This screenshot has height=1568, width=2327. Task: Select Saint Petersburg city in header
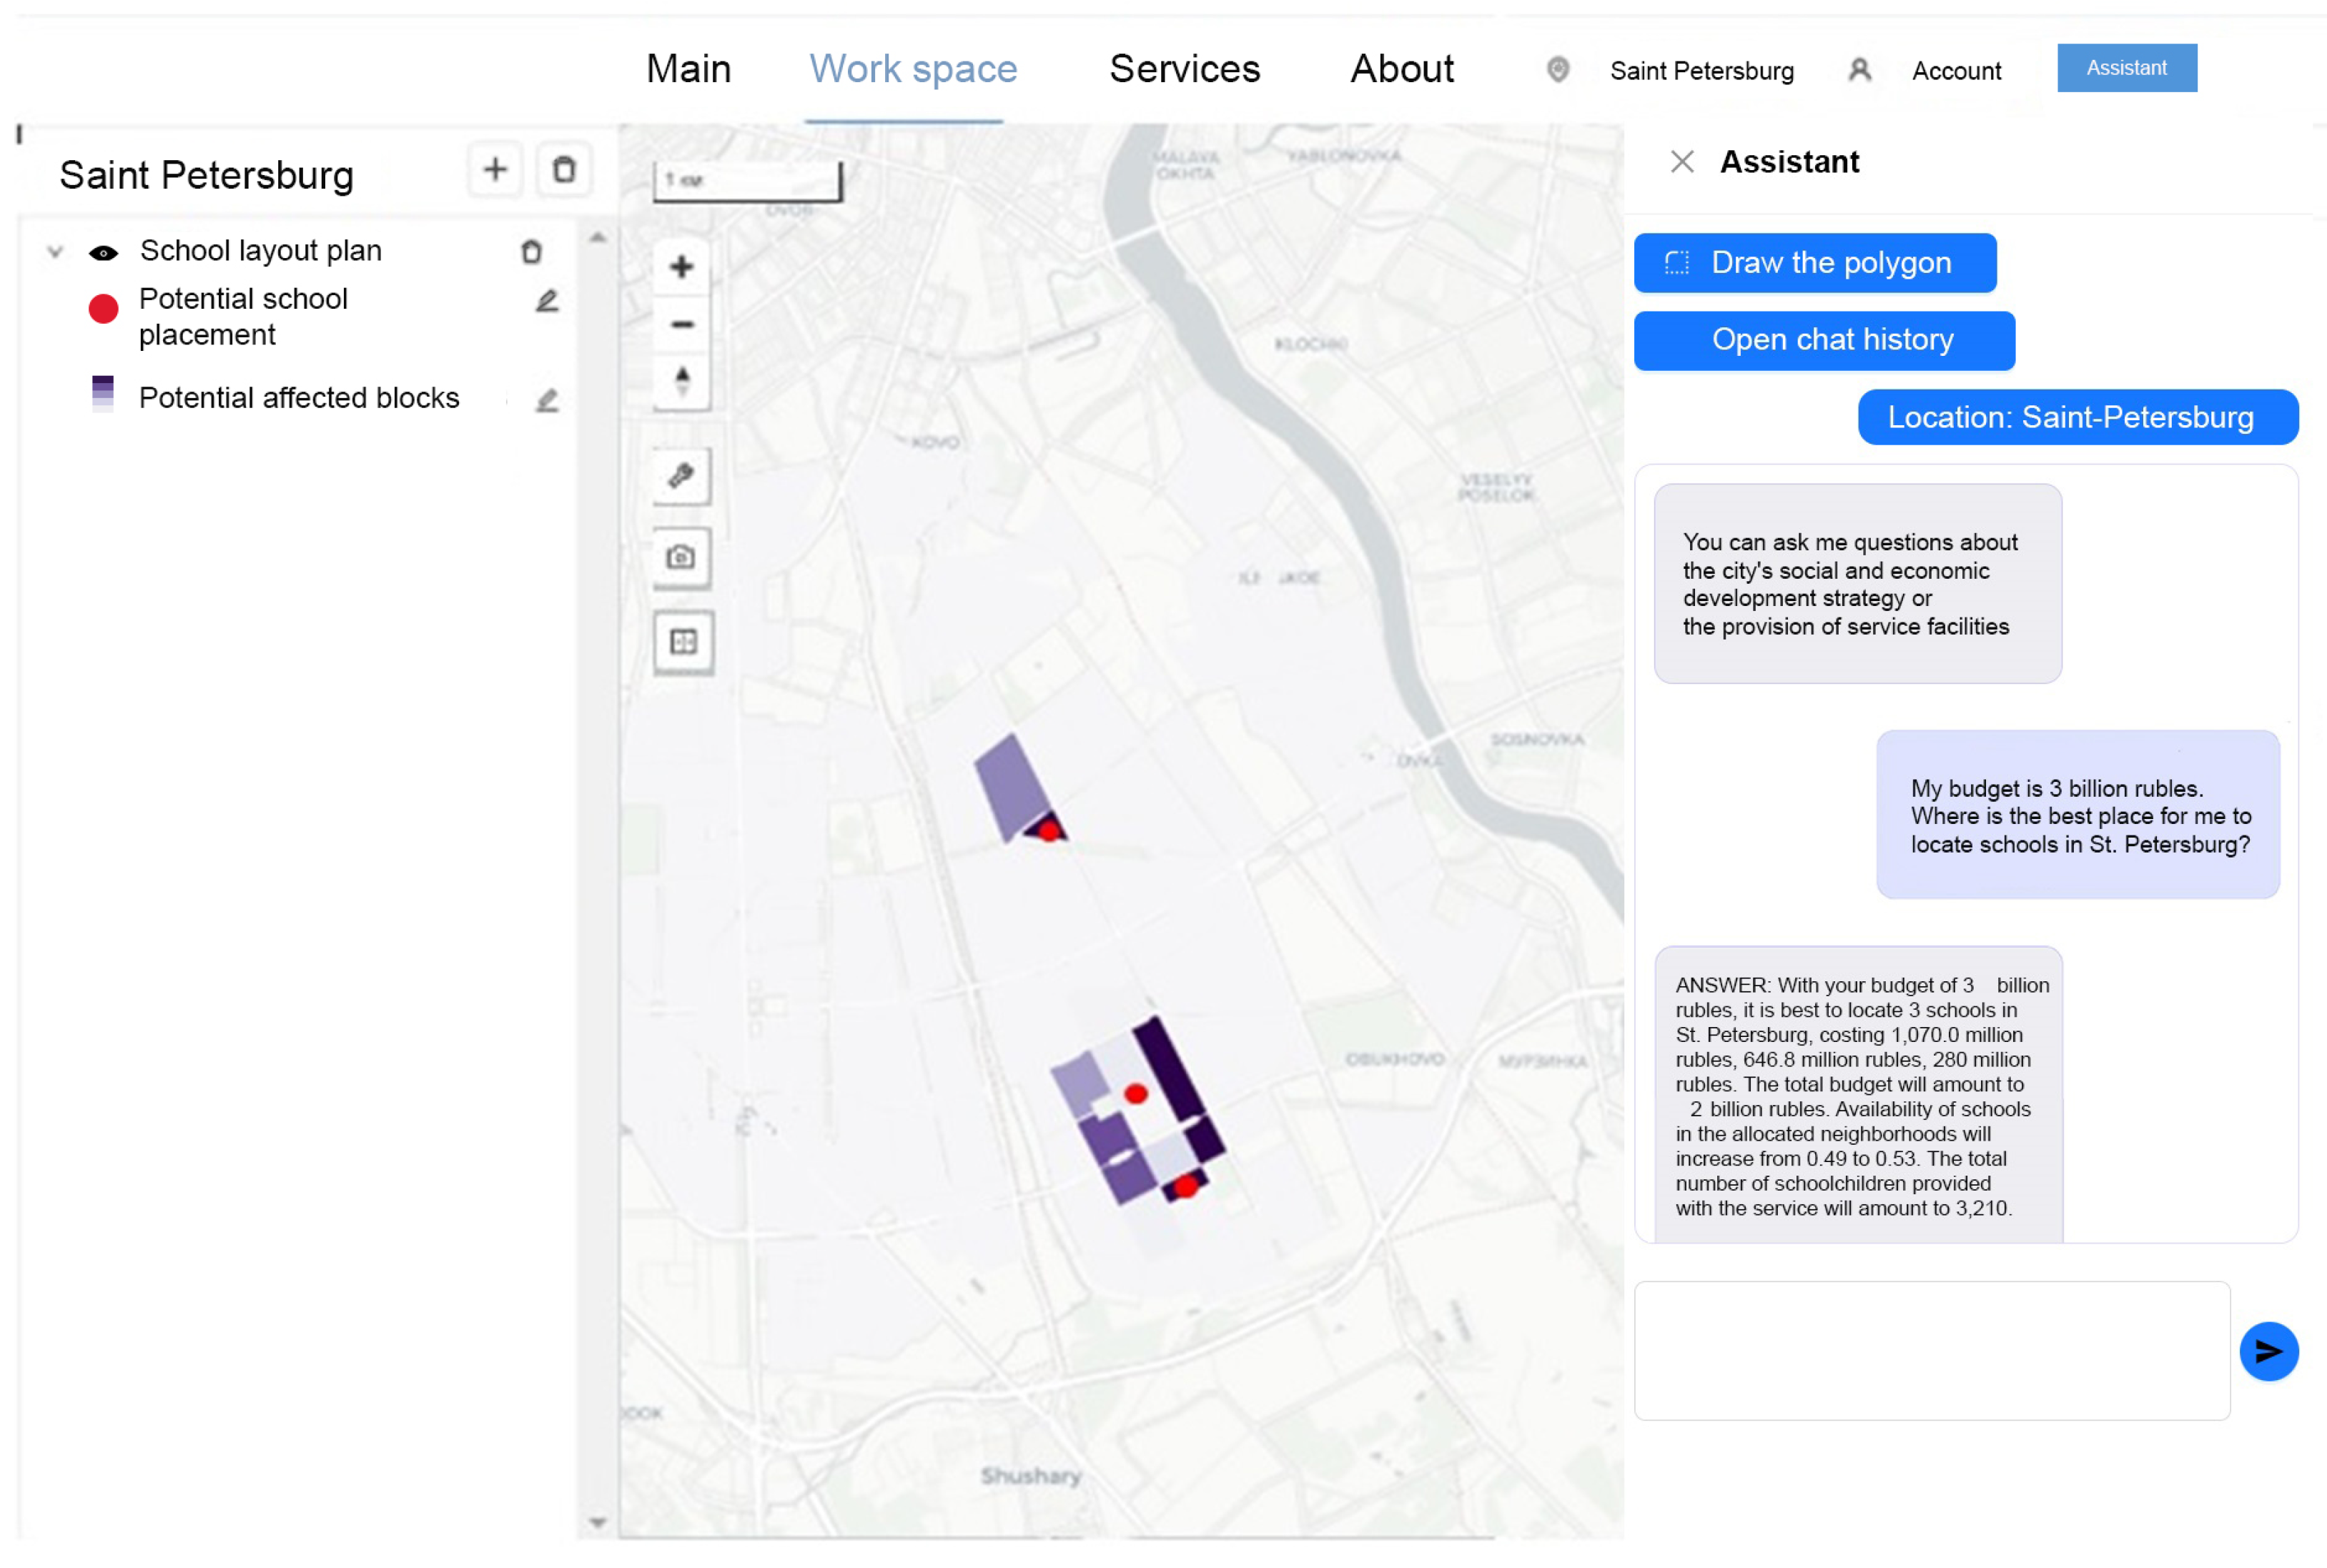(x=1701, y=71)
